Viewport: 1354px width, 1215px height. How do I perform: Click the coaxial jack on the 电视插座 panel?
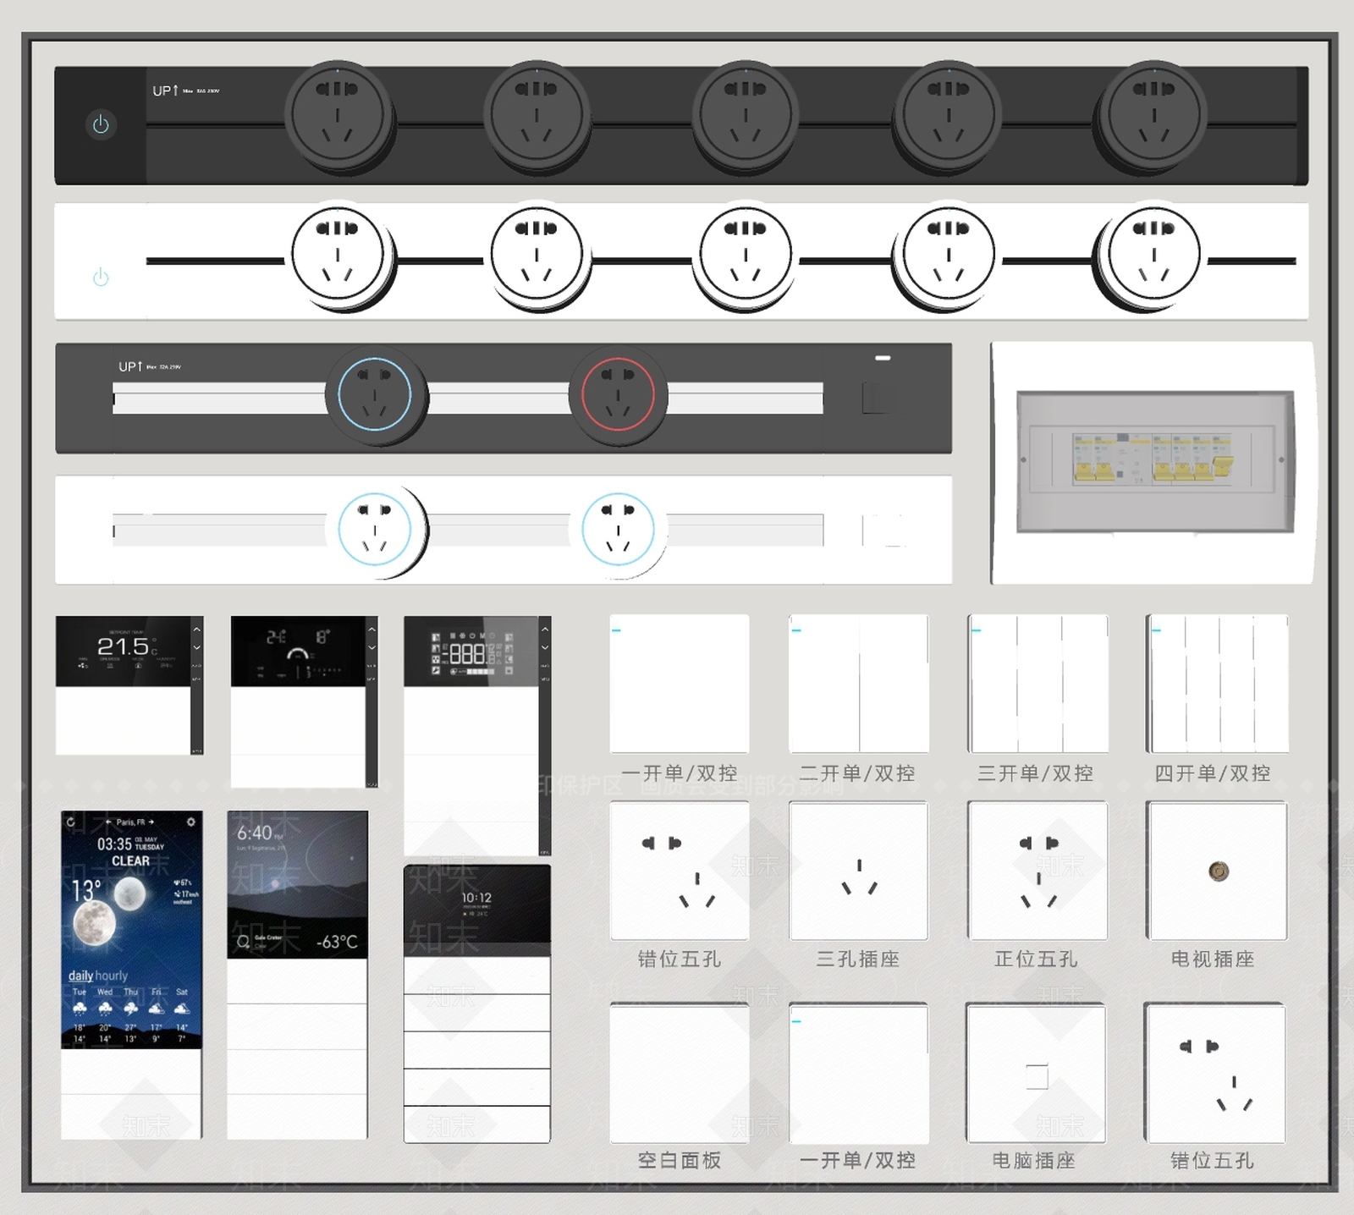tap(1218, 871)
